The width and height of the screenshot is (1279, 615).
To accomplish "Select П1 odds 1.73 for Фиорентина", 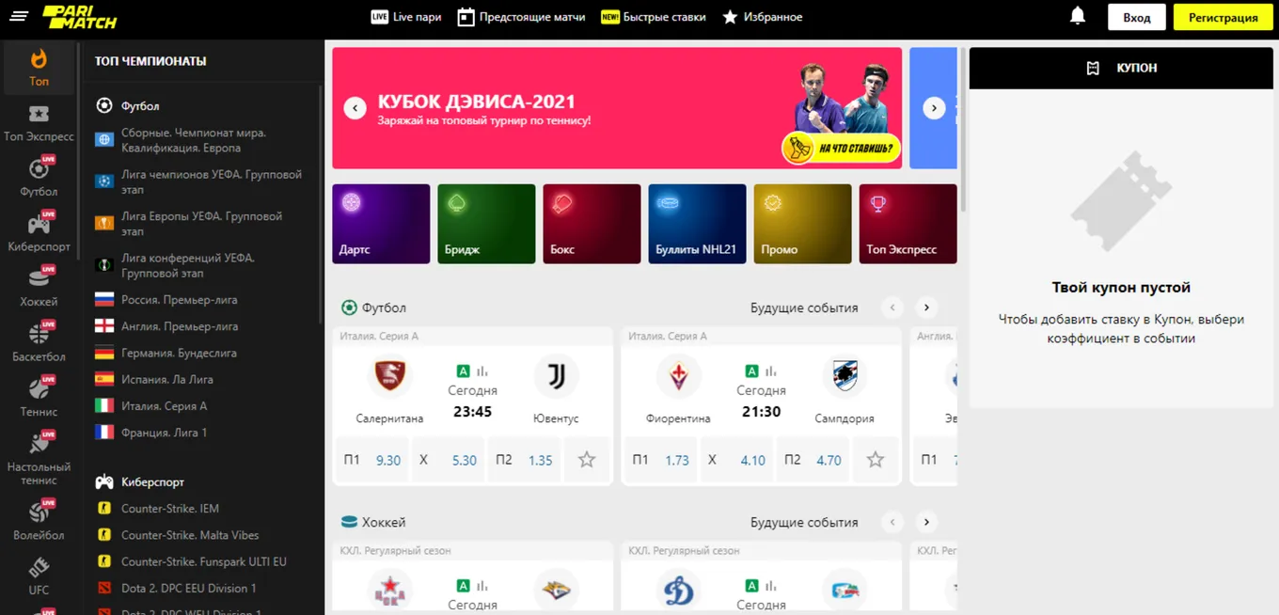I will pos(661,460).
